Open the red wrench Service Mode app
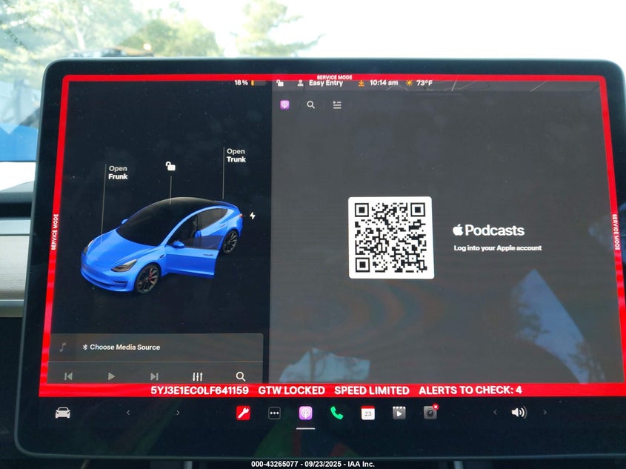Screen dimensions: 626x469 tap(243, 413)
